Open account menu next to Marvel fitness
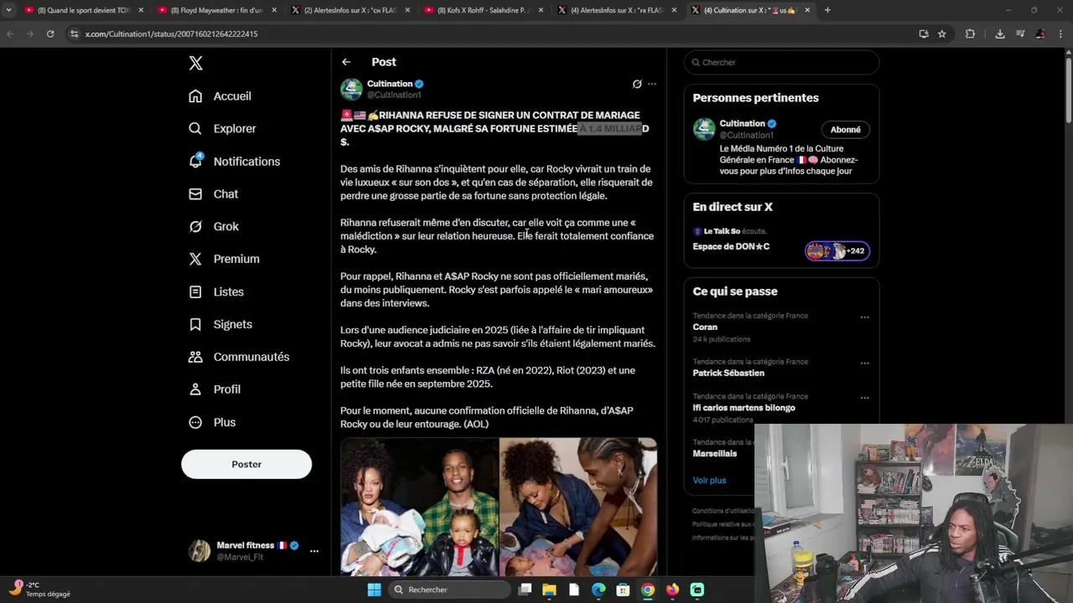This screenshot has width=1073, height=603. click(314, 551)
